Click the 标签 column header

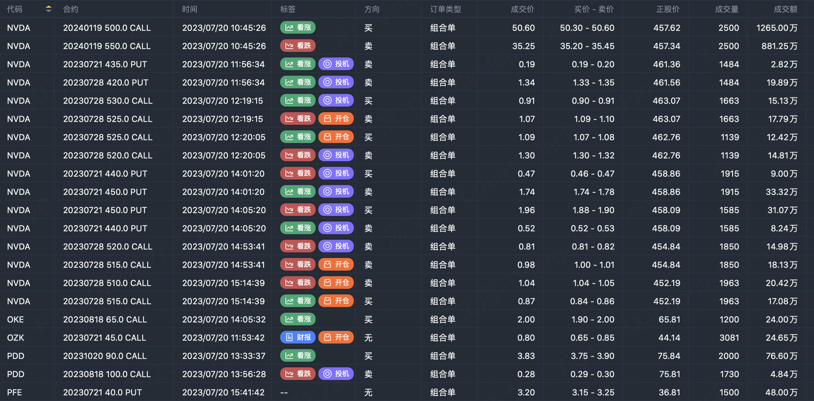[x=288, y=9]
